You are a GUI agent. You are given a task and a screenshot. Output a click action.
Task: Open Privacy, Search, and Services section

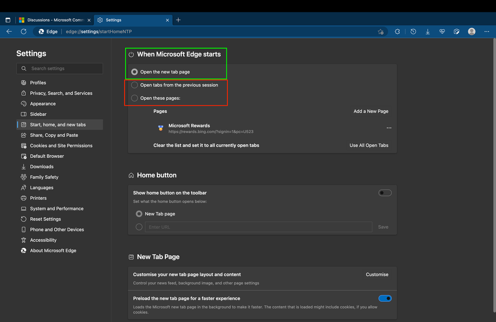coord(60,93)
